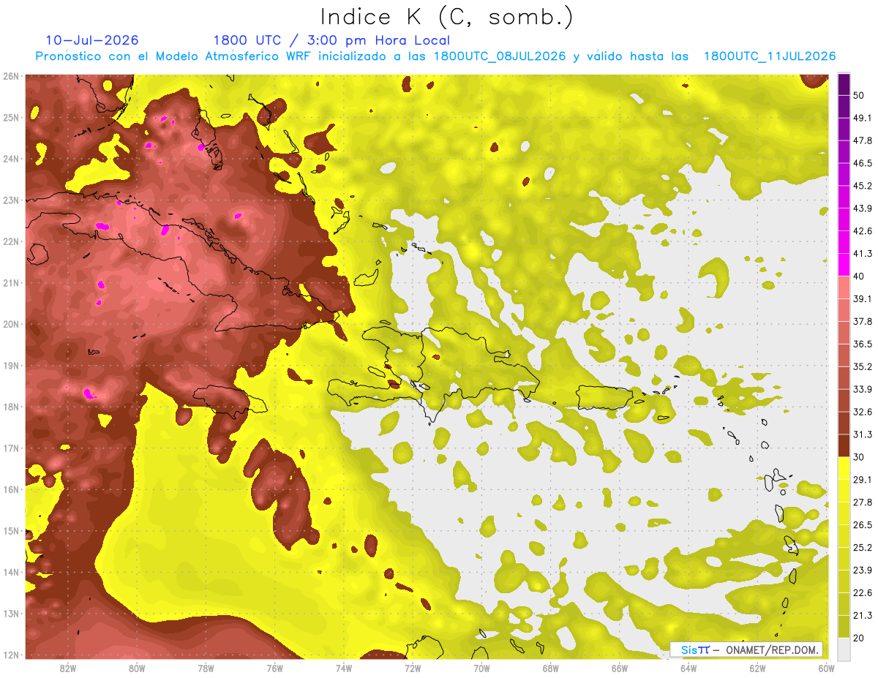Click the colorbar label '27.8'
Screen dimensions: 878x678
862,502
